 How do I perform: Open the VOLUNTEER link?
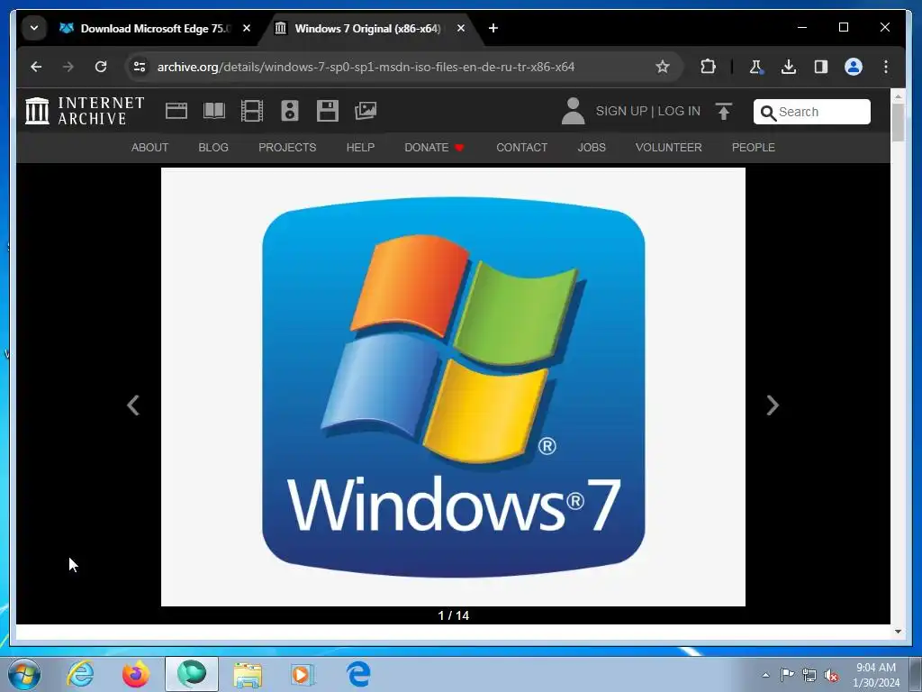click(669, 147)
